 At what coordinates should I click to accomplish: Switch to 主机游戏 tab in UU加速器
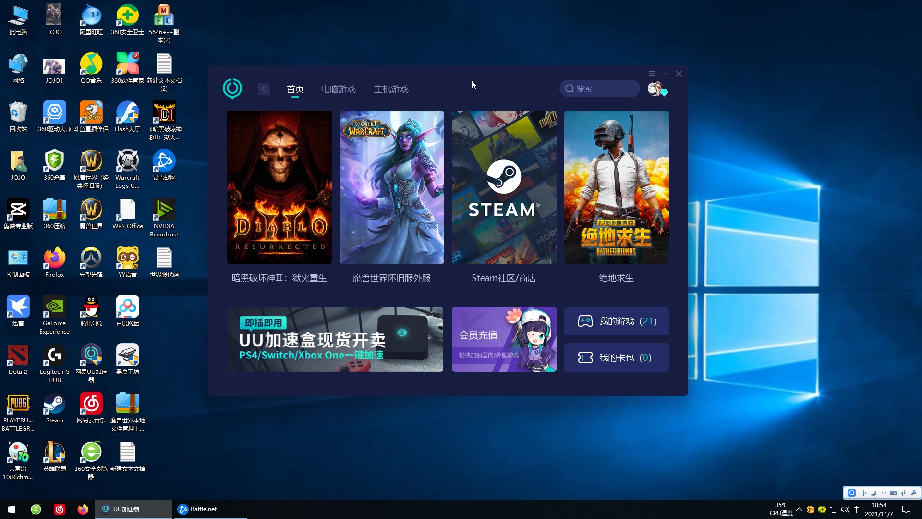click(391, 89)
